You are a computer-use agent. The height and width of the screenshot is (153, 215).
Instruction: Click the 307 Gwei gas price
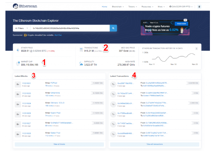(x=124, y=51)
